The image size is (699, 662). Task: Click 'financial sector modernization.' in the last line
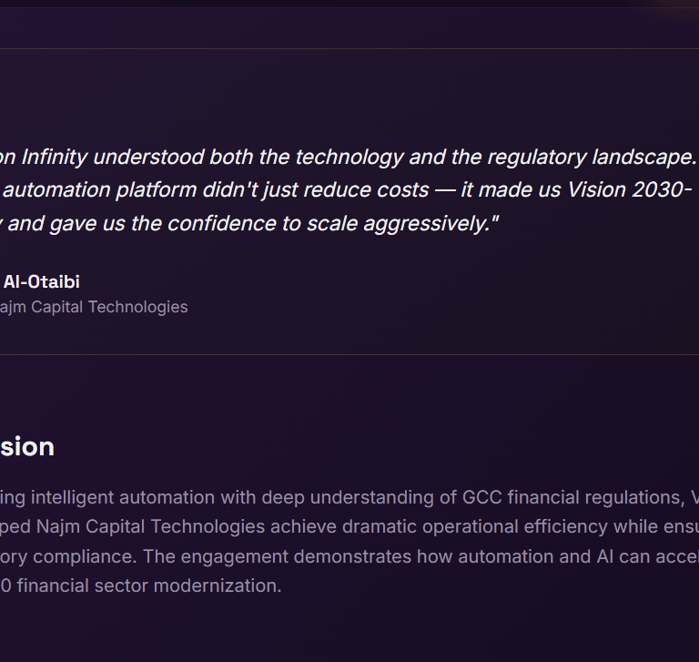pyautogui.click(x=164, y=586)
